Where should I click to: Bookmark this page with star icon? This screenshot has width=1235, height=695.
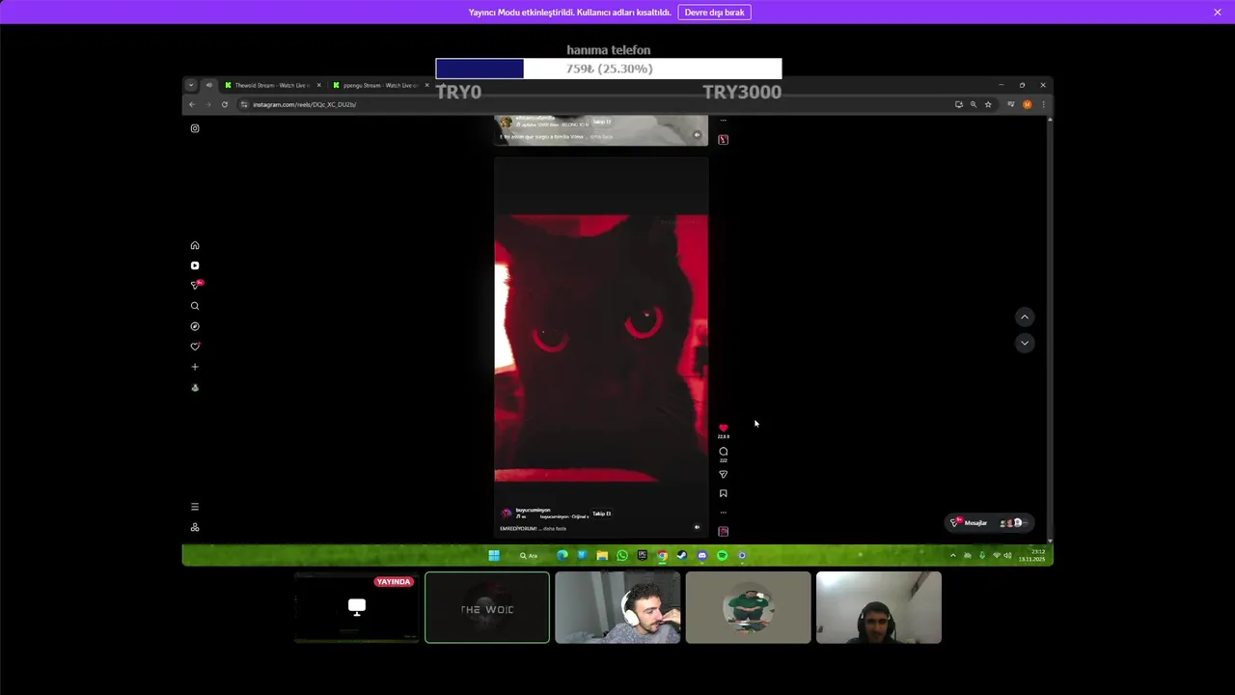point(988,104)
